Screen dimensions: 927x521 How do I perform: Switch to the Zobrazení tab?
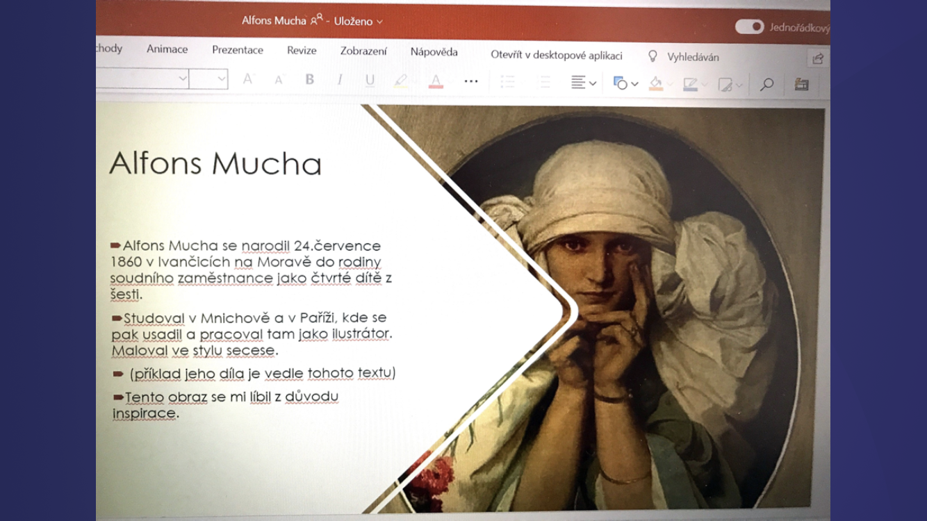[363, 51]
